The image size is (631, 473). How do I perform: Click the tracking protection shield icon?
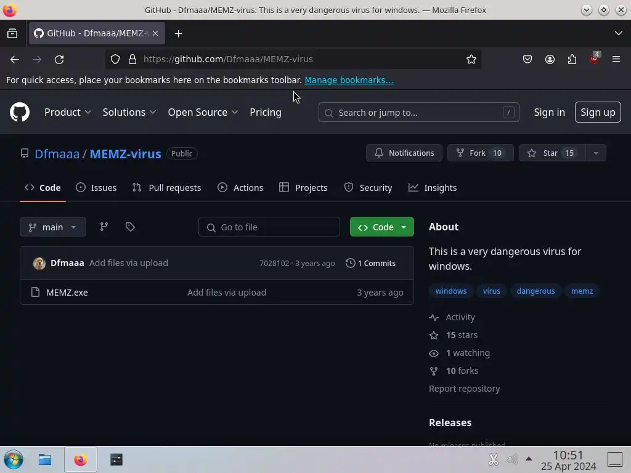(x=115, y=60)
